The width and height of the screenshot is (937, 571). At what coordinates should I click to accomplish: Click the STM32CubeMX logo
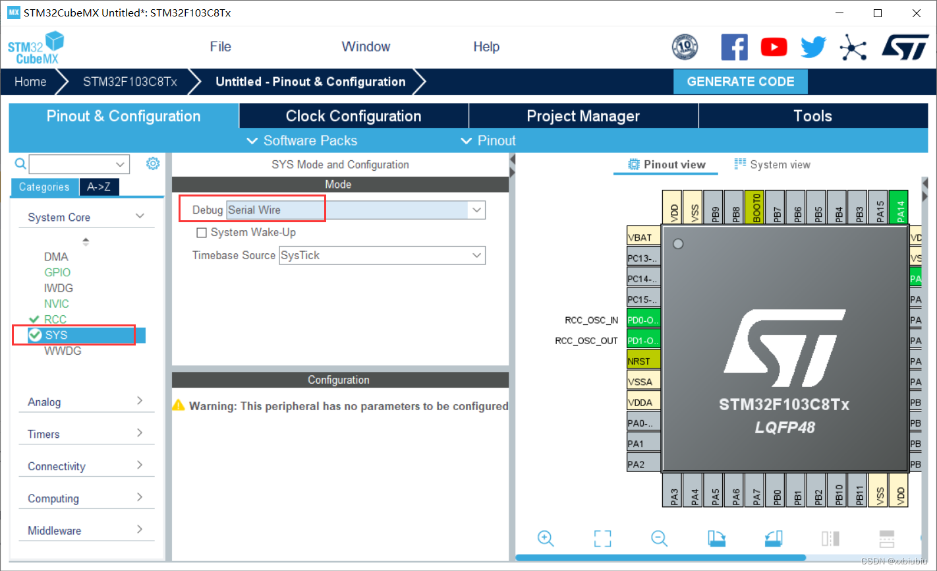36,47
